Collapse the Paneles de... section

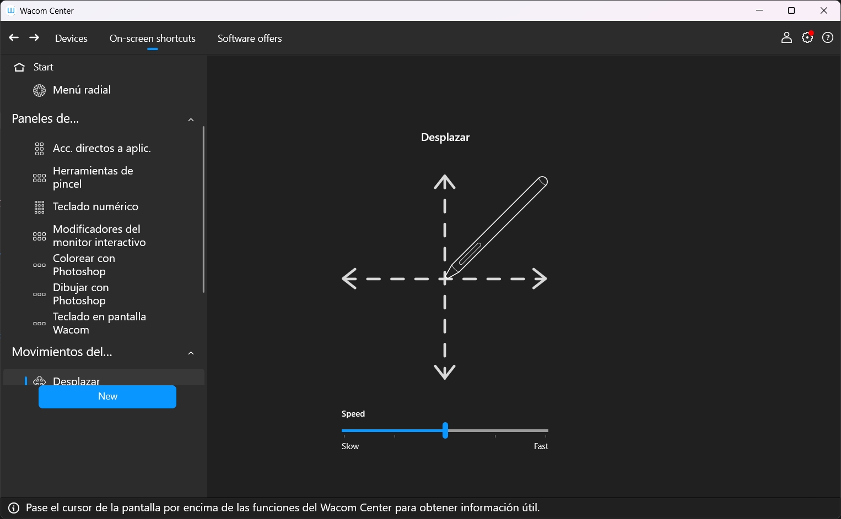click(191, 119)
